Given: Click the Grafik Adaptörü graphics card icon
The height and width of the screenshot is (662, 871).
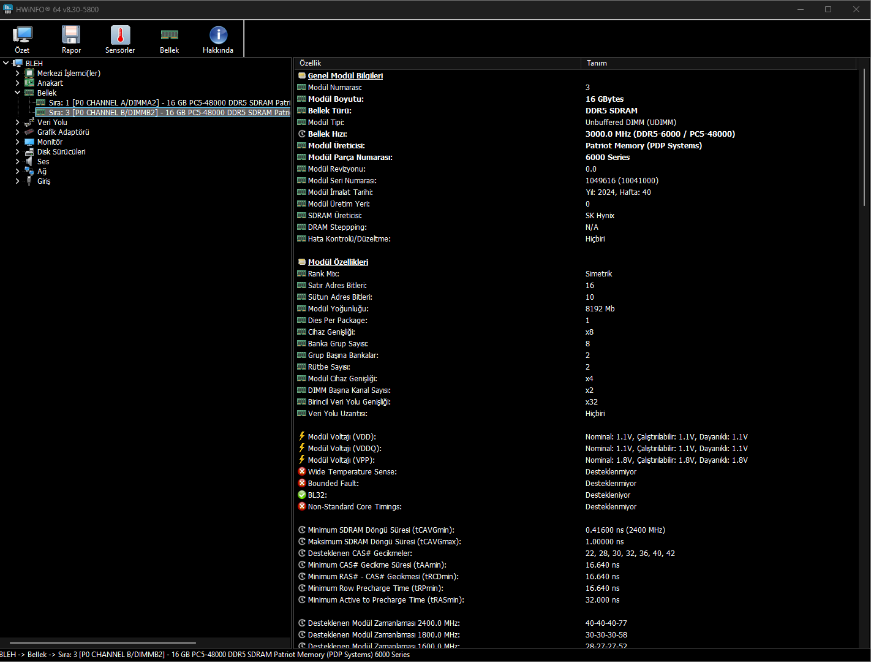Looking at the screenshot, I should point(29,132).
